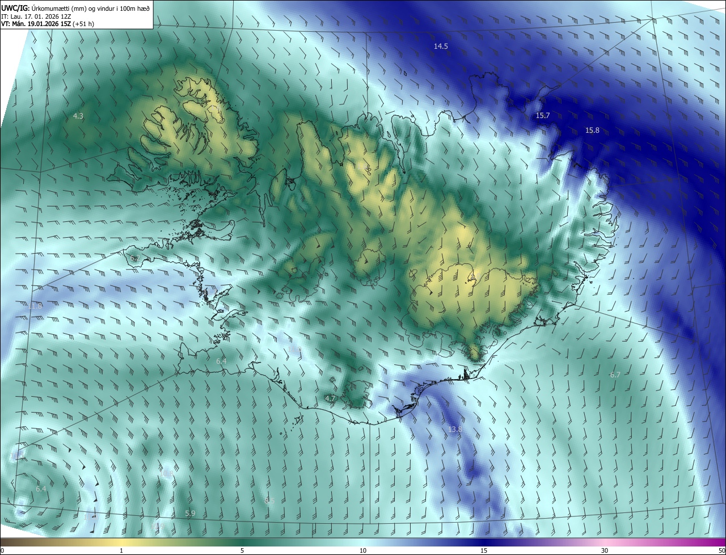The image size is (726, 555).
Task: Click the color scale tick label 15
Action: point(484,550)
